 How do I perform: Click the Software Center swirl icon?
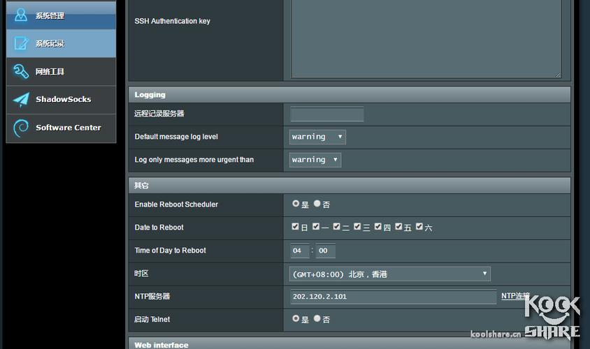pos(21,128)
